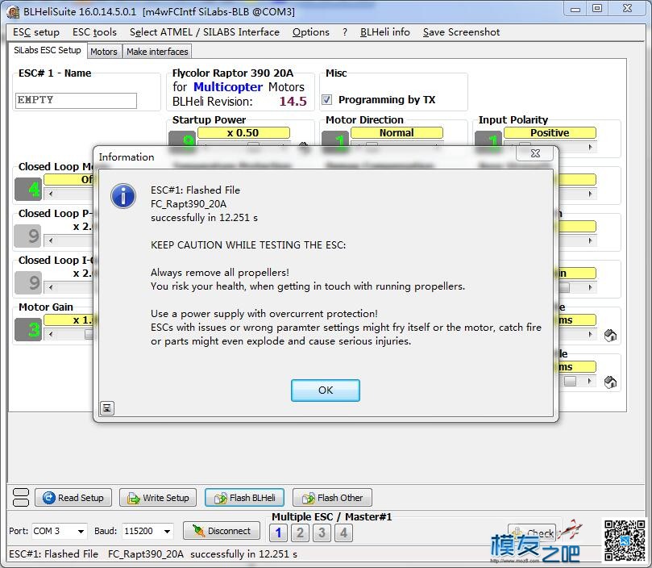This screenshot has width=652, height=568.
Task: Click the green 3 badge for Motor Gain
Action: (28, 329)
